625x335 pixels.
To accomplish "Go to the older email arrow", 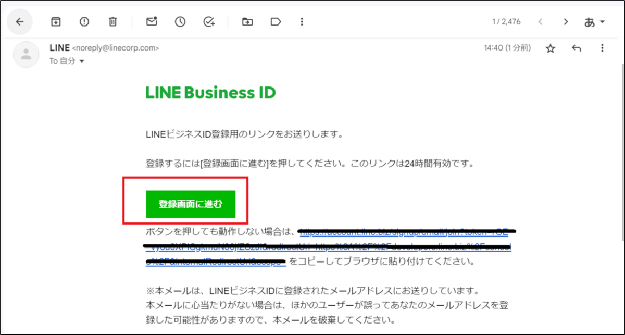I will point(566,22).
